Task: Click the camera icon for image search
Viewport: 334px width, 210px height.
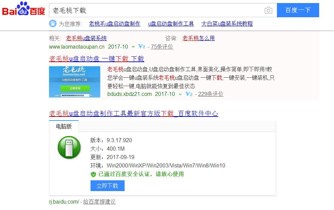Action: pos(268,10)
